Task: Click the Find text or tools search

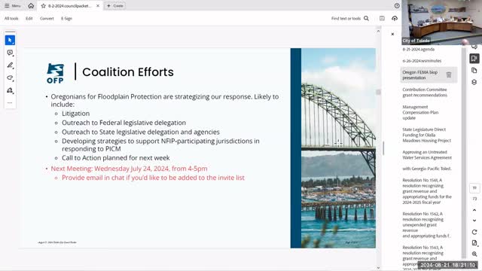Action: (349, 18)
